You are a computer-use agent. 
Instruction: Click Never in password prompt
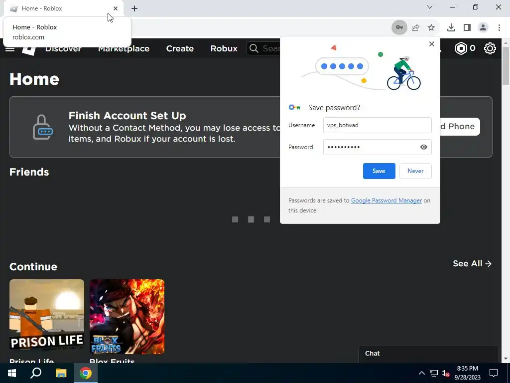point(415,171)
